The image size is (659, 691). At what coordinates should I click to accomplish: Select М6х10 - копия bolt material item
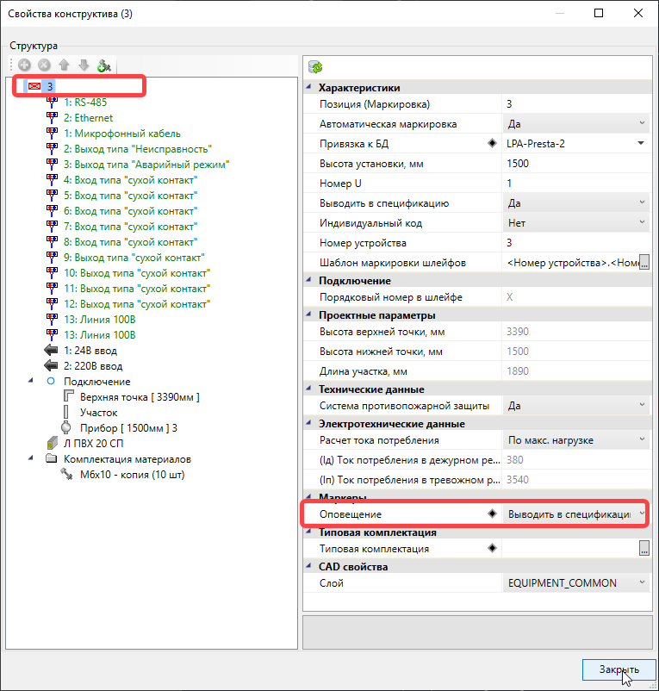(x=132, y=474)
